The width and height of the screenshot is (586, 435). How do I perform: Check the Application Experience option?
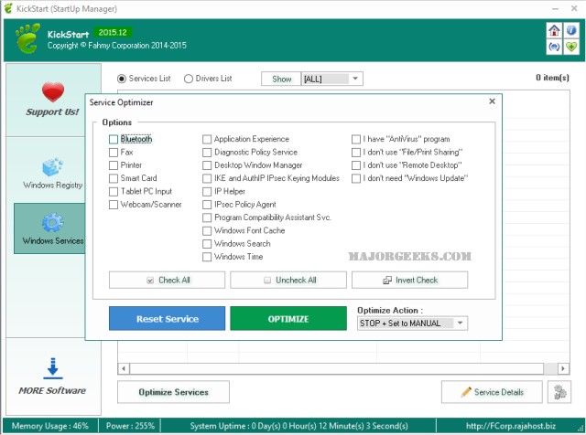(207, 139)
